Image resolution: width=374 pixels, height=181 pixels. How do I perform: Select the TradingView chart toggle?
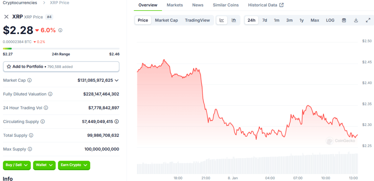197,20
